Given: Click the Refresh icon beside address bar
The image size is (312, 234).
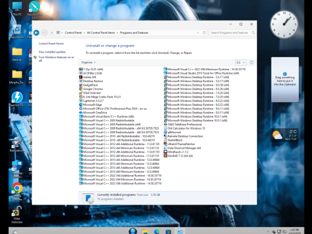Looking at the screenshot, I should (204, 33).
